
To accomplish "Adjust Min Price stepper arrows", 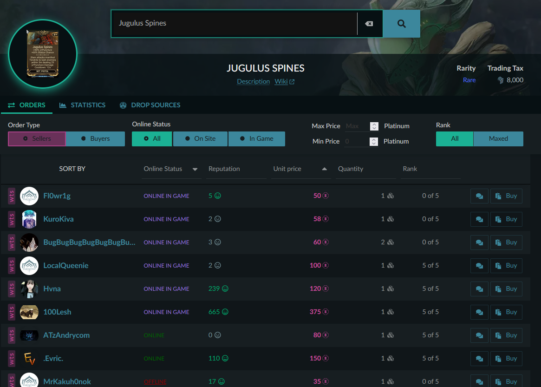I will coord(374,141).
